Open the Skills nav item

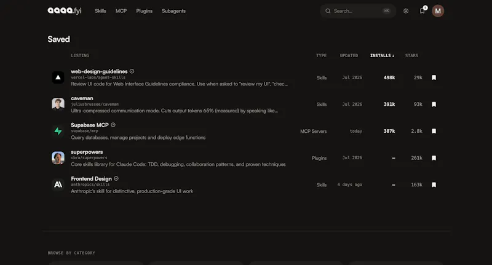100,11
